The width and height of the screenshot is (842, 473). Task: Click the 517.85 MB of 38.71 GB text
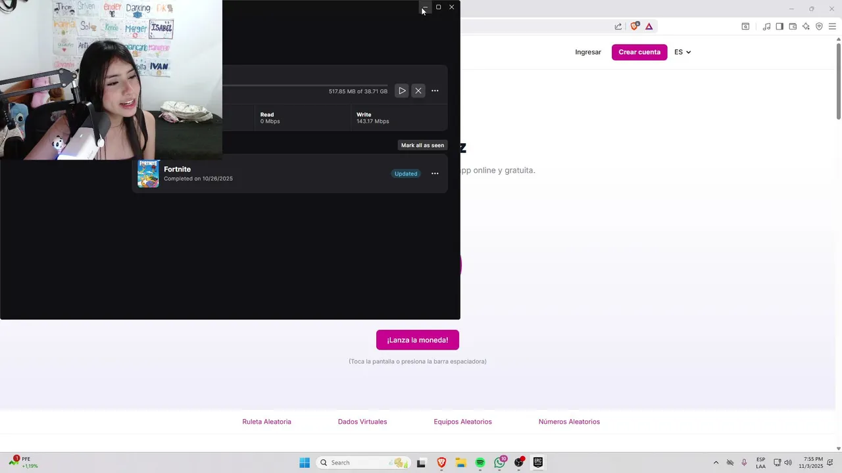(358, 91)
